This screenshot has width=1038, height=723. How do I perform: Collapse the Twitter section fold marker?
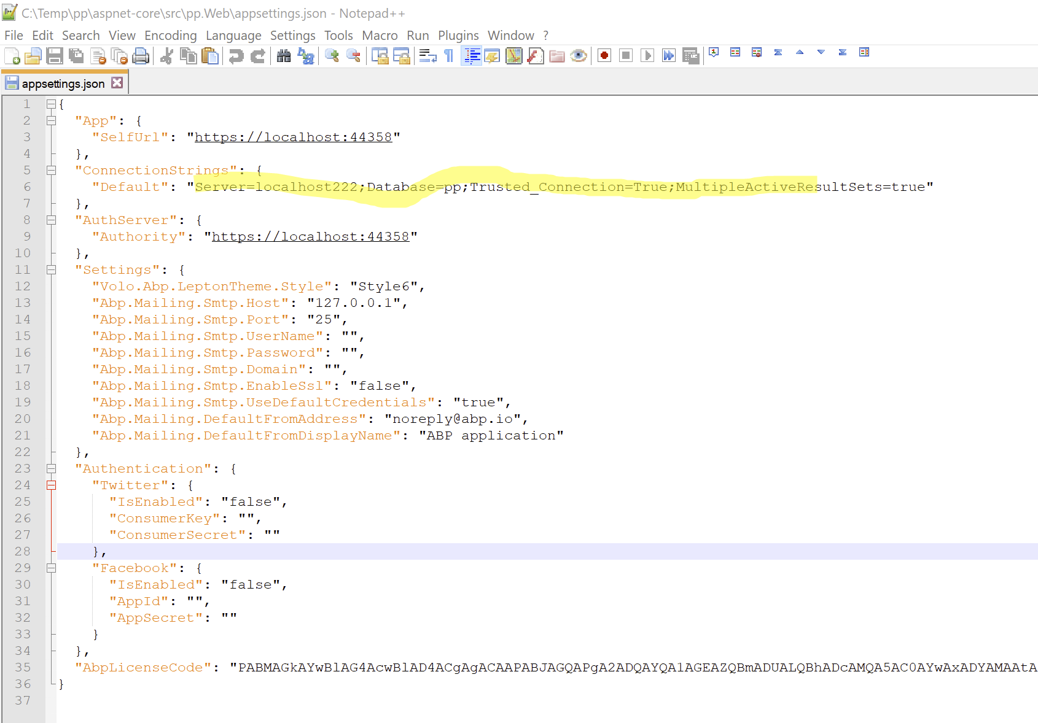coord(52,485)
